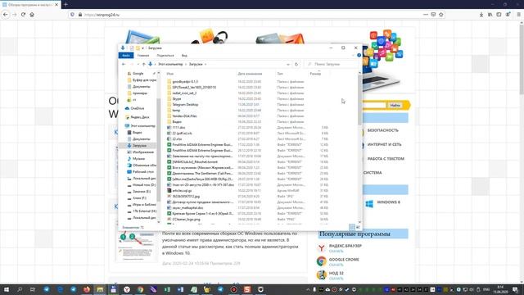Select Загрузки in the navigation pane

tap(139, 146)
